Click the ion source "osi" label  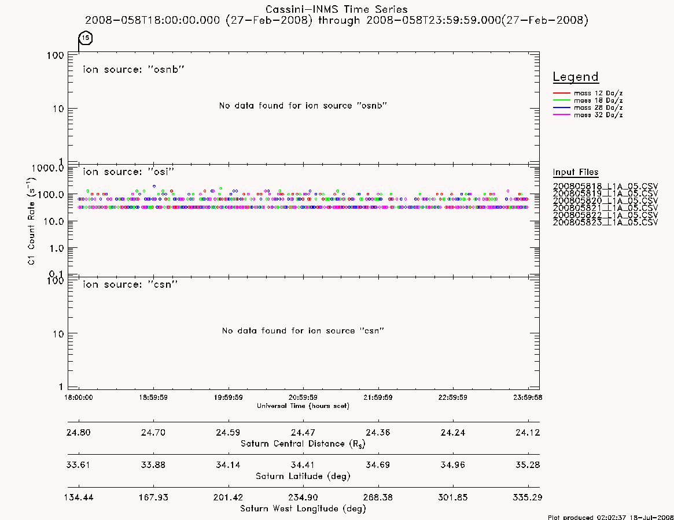pos(128,172)
